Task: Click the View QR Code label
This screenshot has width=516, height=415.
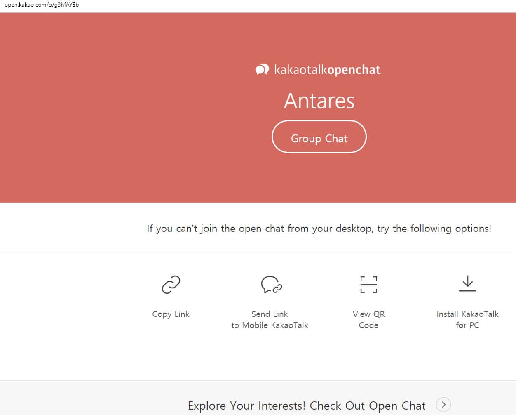Action: (368, 320)
